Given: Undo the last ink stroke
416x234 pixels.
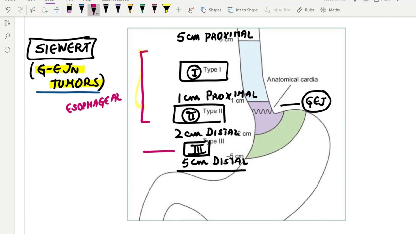Looking at the screenshot, I should 8,10.
